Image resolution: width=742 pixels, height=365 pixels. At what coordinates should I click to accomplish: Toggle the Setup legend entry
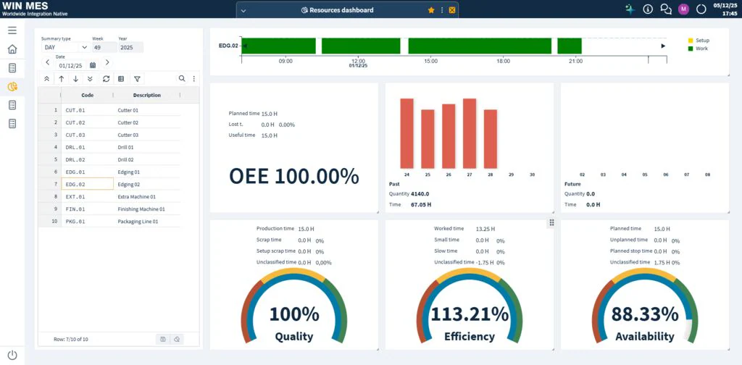tap(698, 41)
